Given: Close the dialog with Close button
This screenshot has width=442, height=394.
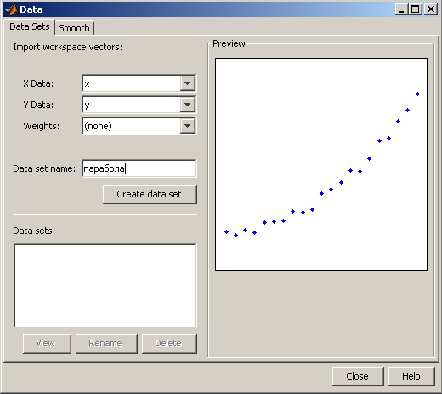Looking at the screenshot, I should click(x=358, y=376).
